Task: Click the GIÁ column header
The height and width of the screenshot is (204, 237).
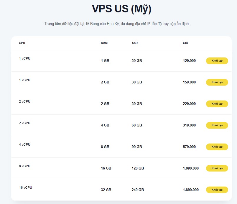Action: click(x=185, y=43)
